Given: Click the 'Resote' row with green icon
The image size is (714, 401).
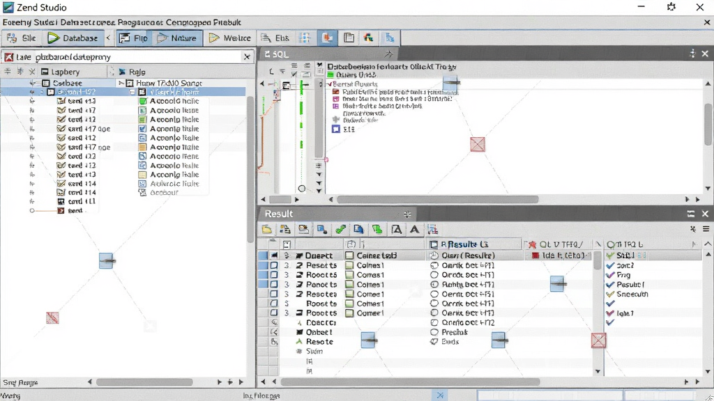Looking at the screenshot, I should pyautogui.click(x=319, y=342).
